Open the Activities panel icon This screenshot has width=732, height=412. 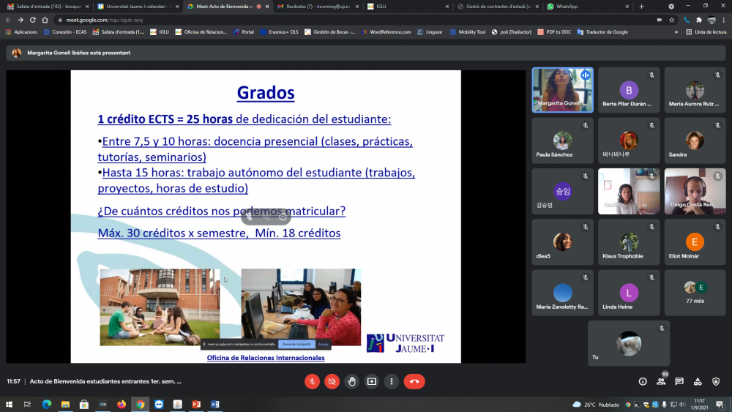pos(698,381)
